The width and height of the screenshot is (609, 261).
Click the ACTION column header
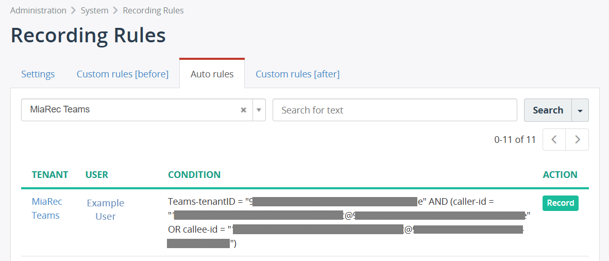[560, 175]
